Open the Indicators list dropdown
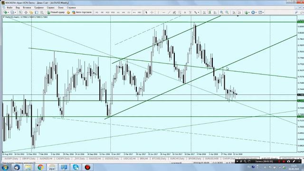 (x=247, y=12)
